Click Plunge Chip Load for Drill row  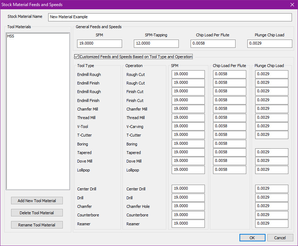coord(272,197)
